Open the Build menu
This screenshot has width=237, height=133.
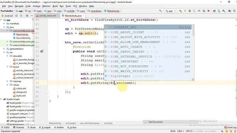point(55,6)
